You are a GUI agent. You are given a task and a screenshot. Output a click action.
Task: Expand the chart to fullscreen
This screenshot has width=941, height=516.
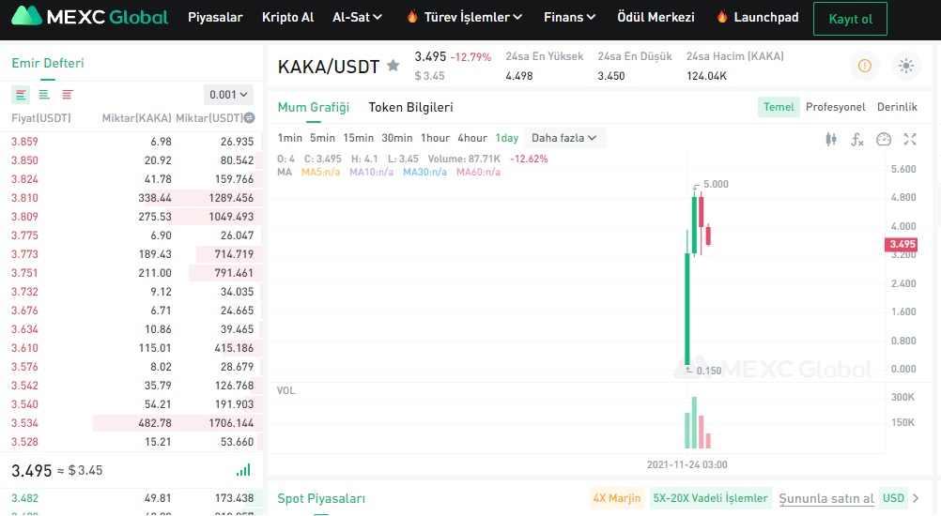[910, 139]
